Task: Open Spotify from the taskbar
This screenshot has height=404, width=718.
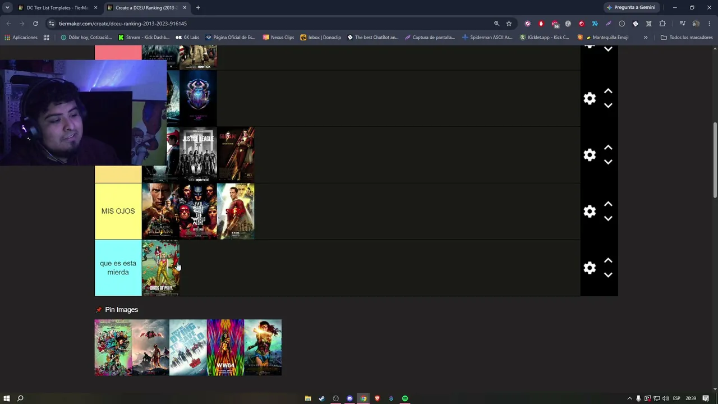Action: click(x=405, y=398)
